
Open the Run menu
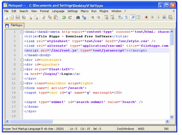point(94,11)
